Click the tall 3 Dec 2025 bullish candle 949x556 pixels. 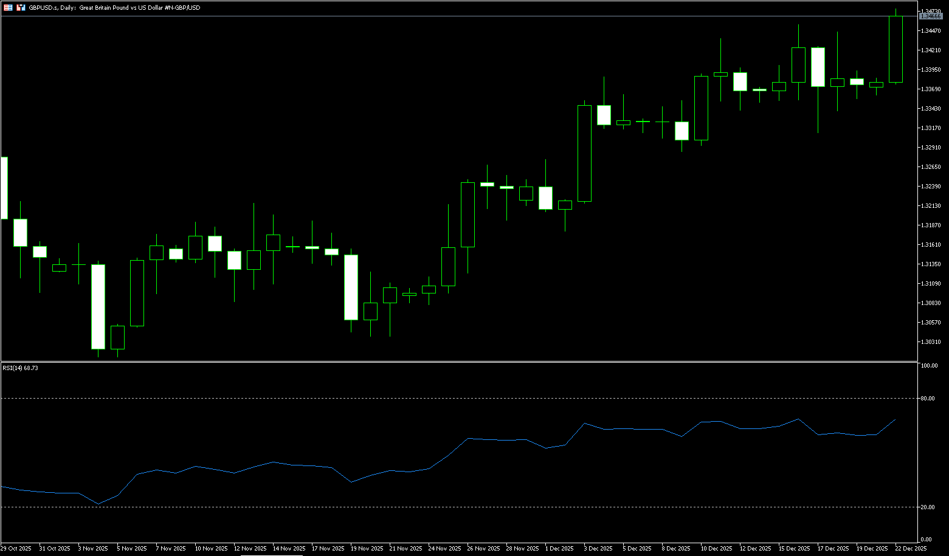coord(584,153)
